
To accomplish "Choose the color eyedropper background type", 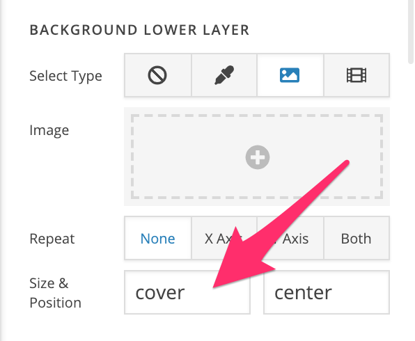I will pyautogui.click(x=224, y=75).
